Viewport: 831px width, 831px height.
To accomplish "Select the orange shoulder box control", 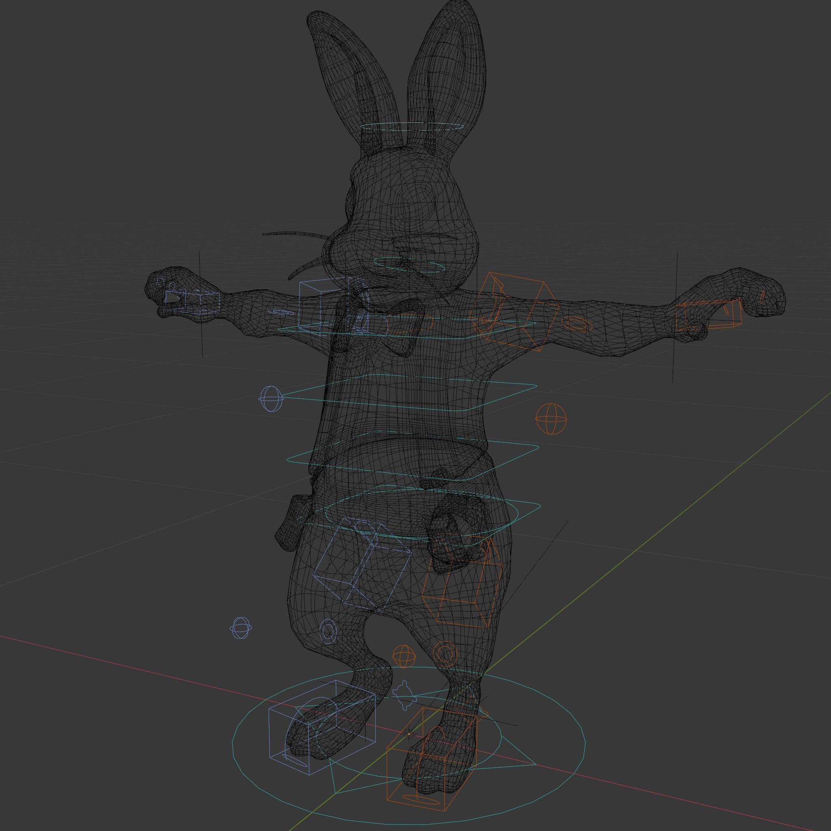I will point(514,312).
